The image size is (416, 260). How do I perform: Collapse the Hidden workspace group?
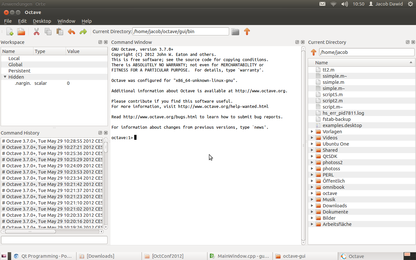pos(5,77)
